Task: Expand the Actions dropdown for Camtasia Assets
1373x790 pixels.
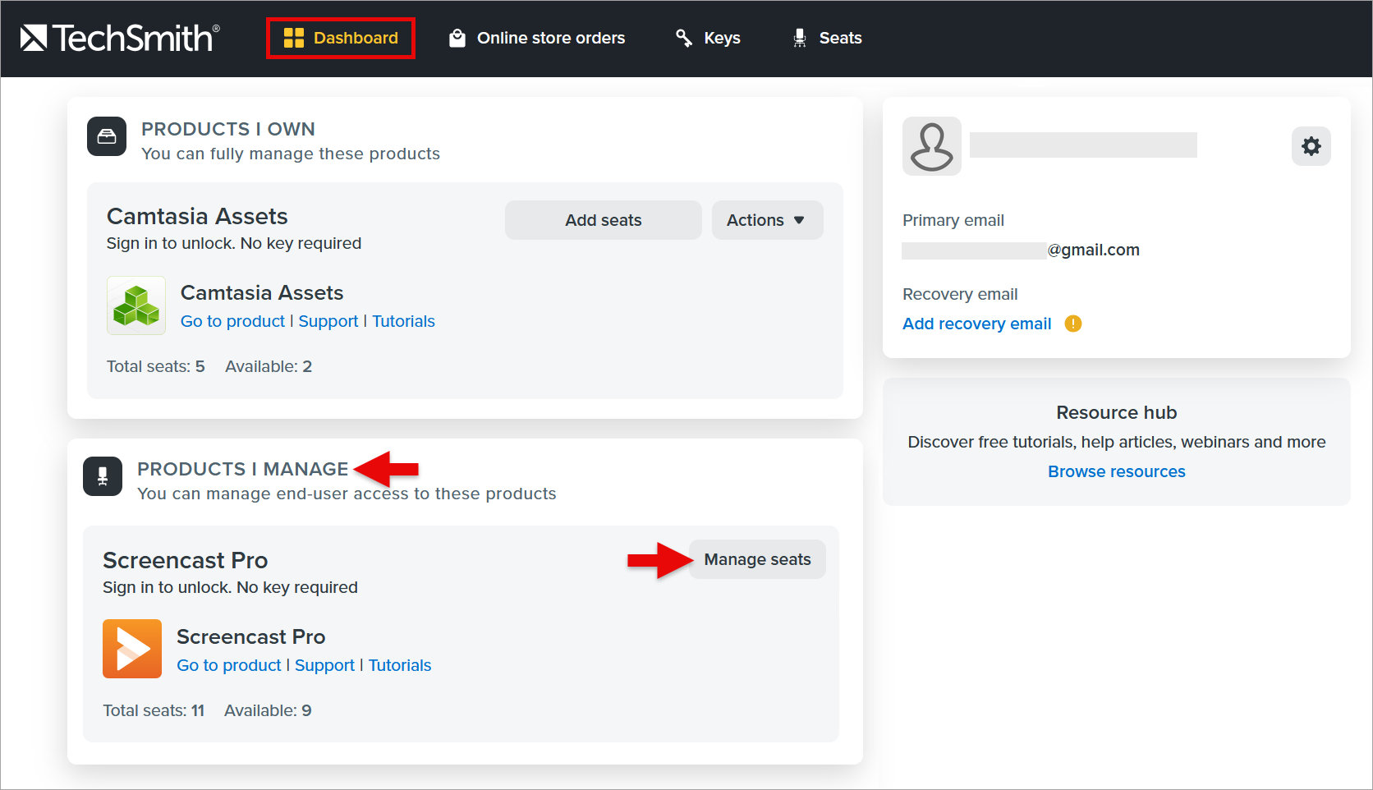Action: point(768,220)
